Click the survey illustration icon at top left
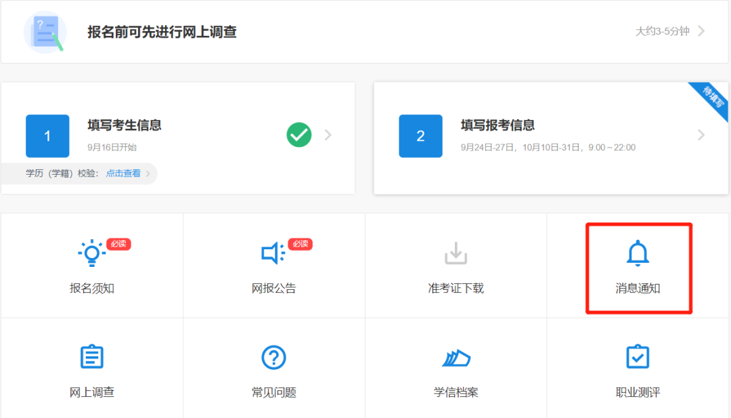731x418 pixels. pyautogui.click(x=45, y=31)
